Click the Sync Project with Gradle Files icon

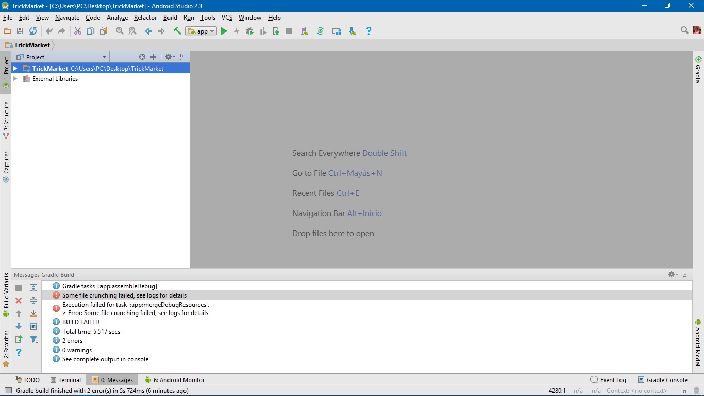[320, 31]
